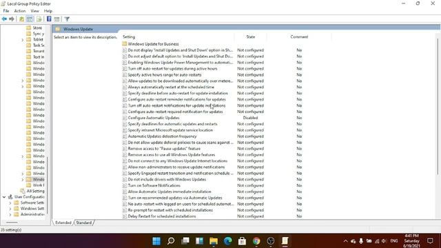Collapse the User Configuration node
This screenshot has width=441, height=248.
[x=4, y=197]
